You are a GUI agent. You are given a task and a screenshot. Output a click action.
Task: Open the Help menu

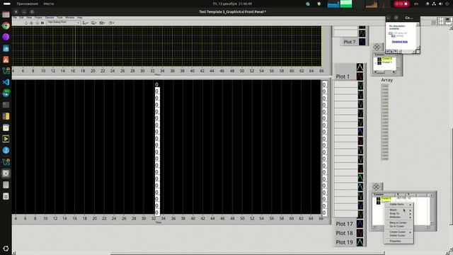coord(79,18)
